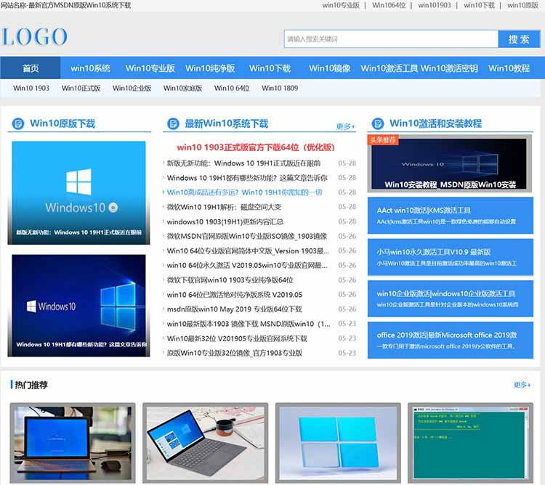Open the win10系统 navigation item
Screen dimensions: 545x485
tap(90, 68)
